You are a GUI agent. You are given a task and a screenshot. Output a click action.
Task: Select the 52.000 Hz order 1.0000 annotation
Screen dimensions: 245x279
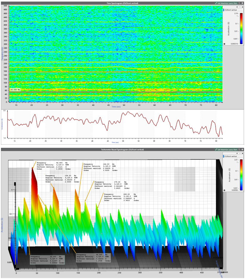[54, 166]
